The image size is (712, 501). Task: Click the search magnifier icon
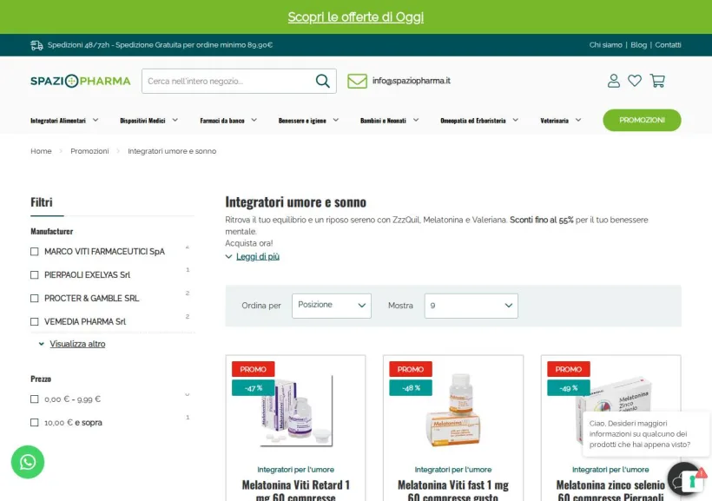tap(322, 81)
